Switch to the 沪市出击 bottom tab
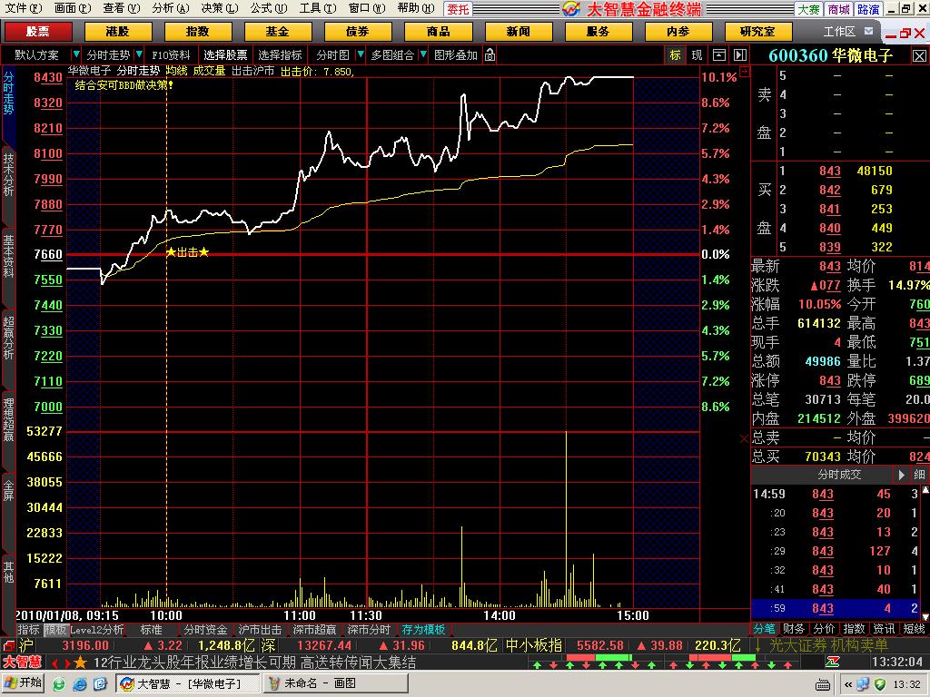 (260, 630)
